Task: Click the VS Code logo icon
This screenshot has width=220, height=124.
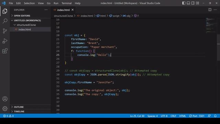Action: 4,3
